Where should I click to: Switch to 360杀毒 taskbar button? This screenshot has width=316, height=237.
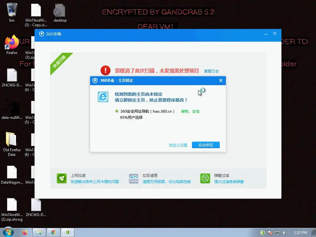(68, 233)
